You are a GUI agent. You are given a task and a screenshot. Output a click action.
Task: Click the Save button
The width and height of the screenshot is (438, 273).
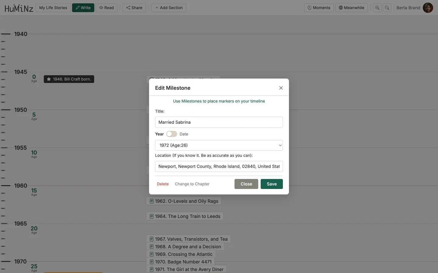(272, 184)
